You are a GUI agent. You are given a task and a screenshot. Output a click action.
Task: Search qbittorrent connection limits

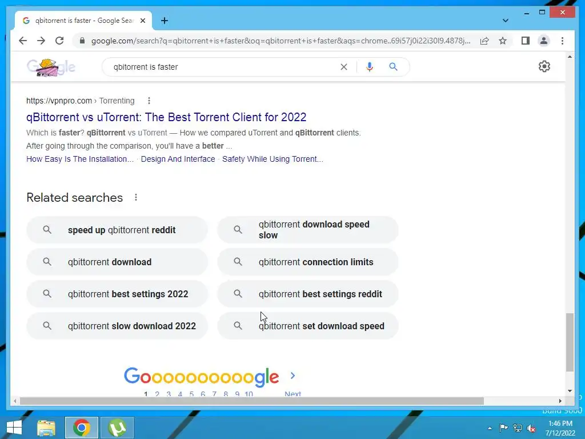[x=308, y=262]
